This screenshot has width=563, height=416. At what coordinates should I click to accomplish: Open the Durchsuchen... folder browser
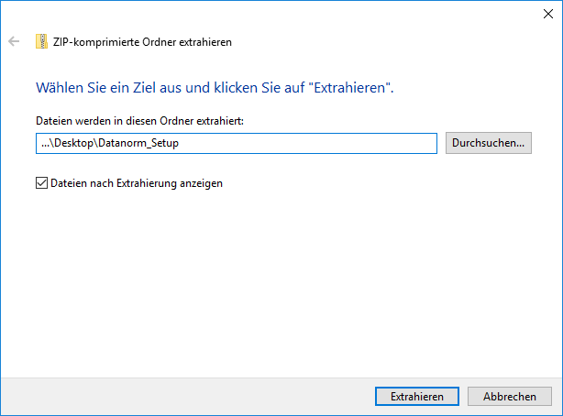pyautogui.click(x=489, y=143)
